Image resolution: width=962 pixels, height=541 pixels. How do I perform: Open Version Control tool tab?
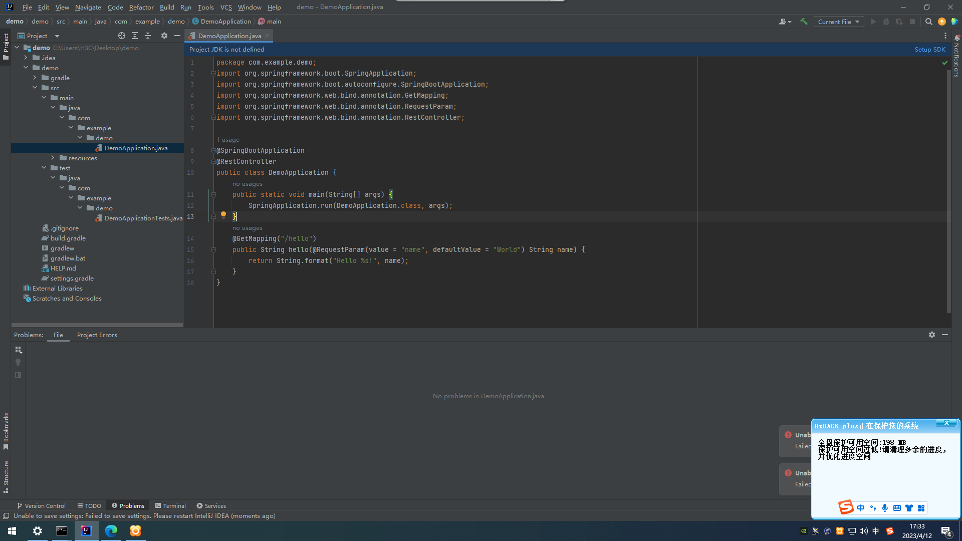[41, 506]
